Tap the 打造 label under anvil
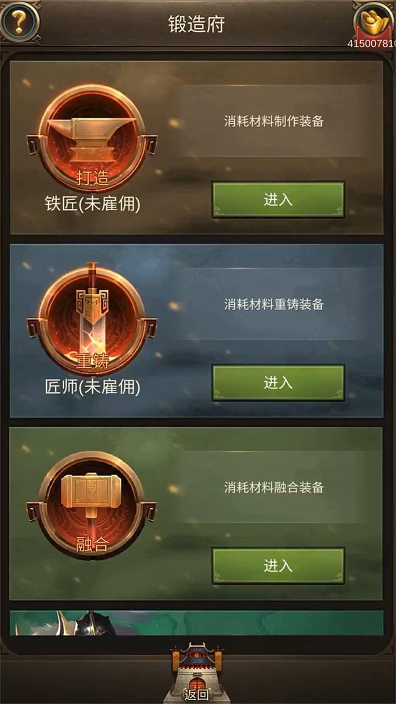The image size is (396, 704). [92, 178]
